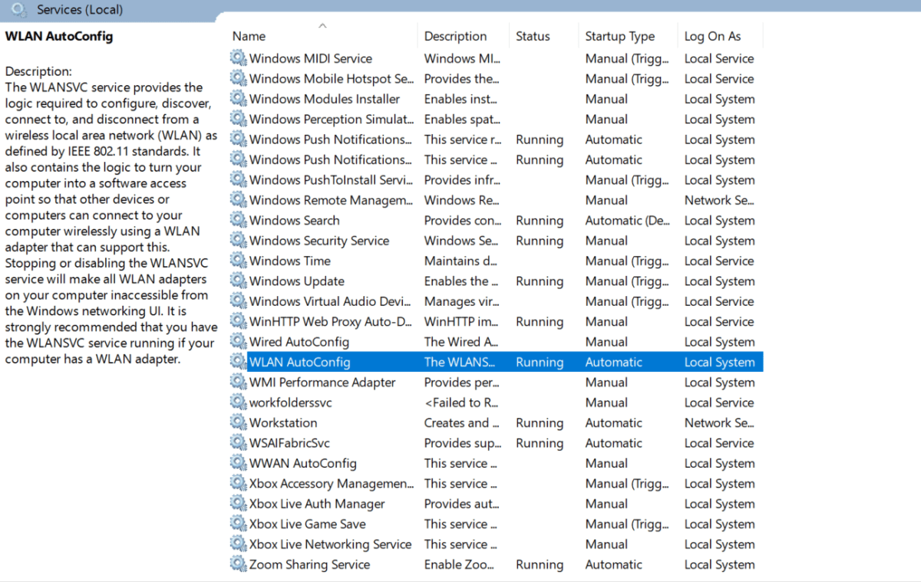The width and height of the screenshot is (921, 582).
Task: Click the gear icon next to Windows Search
Action: click(x=238, y=220)
